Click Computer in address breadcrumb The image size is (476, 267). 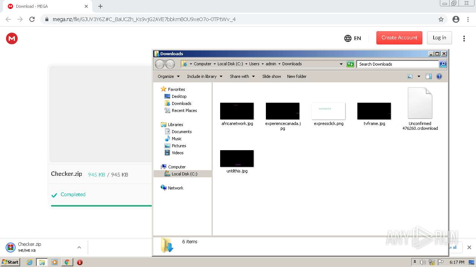(202, 64)
